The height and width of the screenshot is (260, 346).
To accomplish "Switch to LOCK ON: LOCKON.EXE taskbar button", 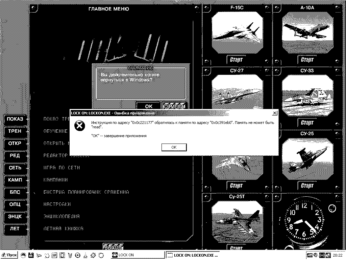I will point(193,255).
